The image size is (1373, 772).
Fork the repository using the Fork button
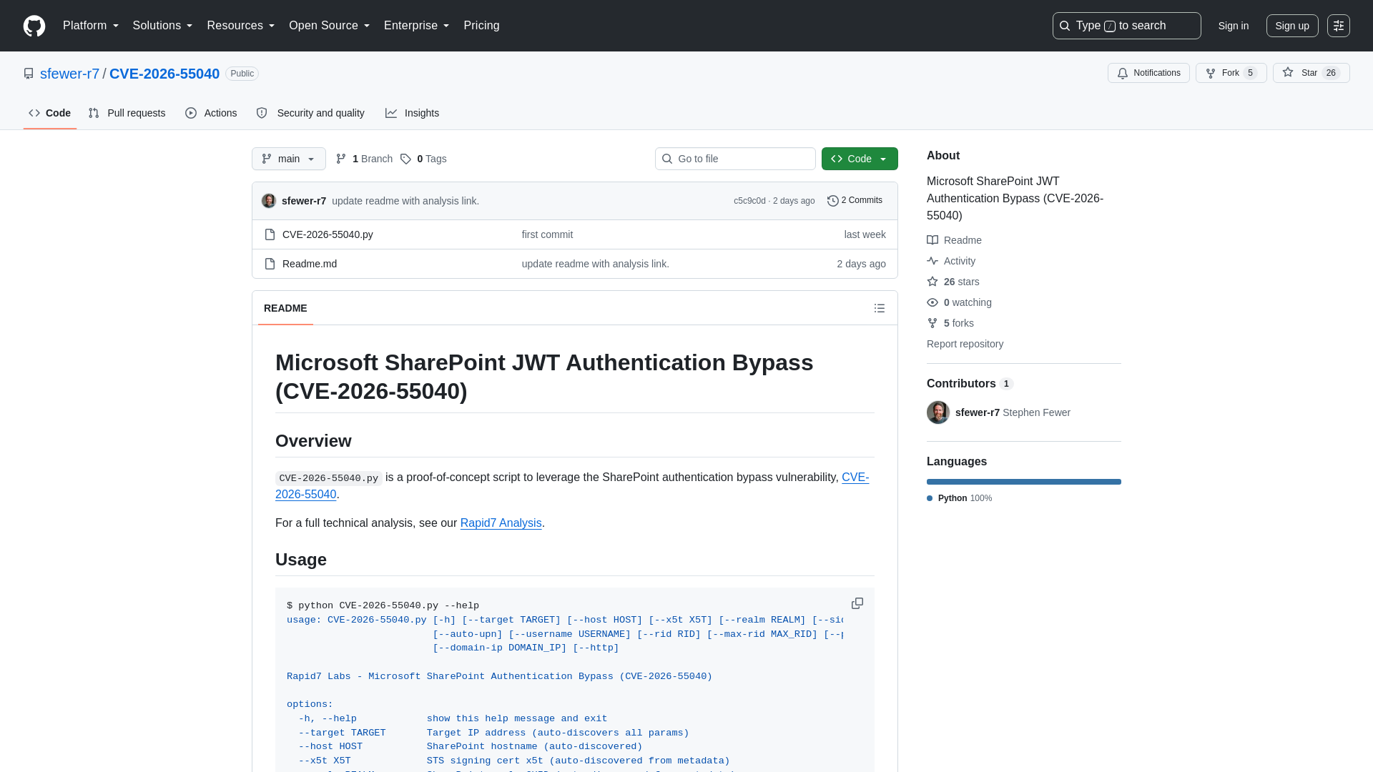click(1231, 73)
